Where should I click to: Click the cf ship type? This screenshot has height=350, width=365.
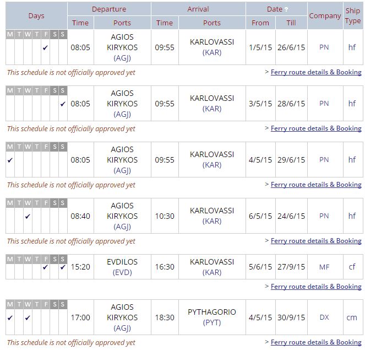(352, 267)
